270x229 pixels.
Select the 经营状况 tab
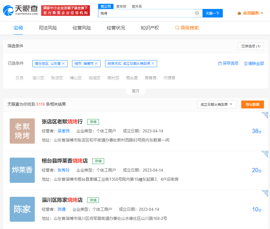[x=116, y=28]
